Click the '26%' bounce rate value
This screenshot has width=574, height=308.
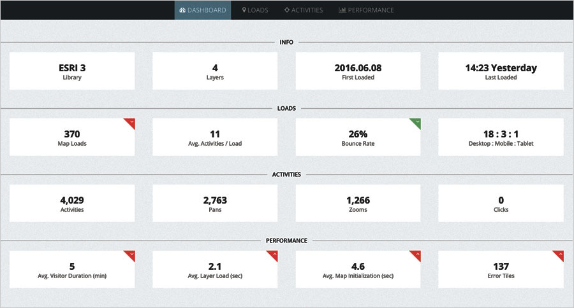point(358,134)
